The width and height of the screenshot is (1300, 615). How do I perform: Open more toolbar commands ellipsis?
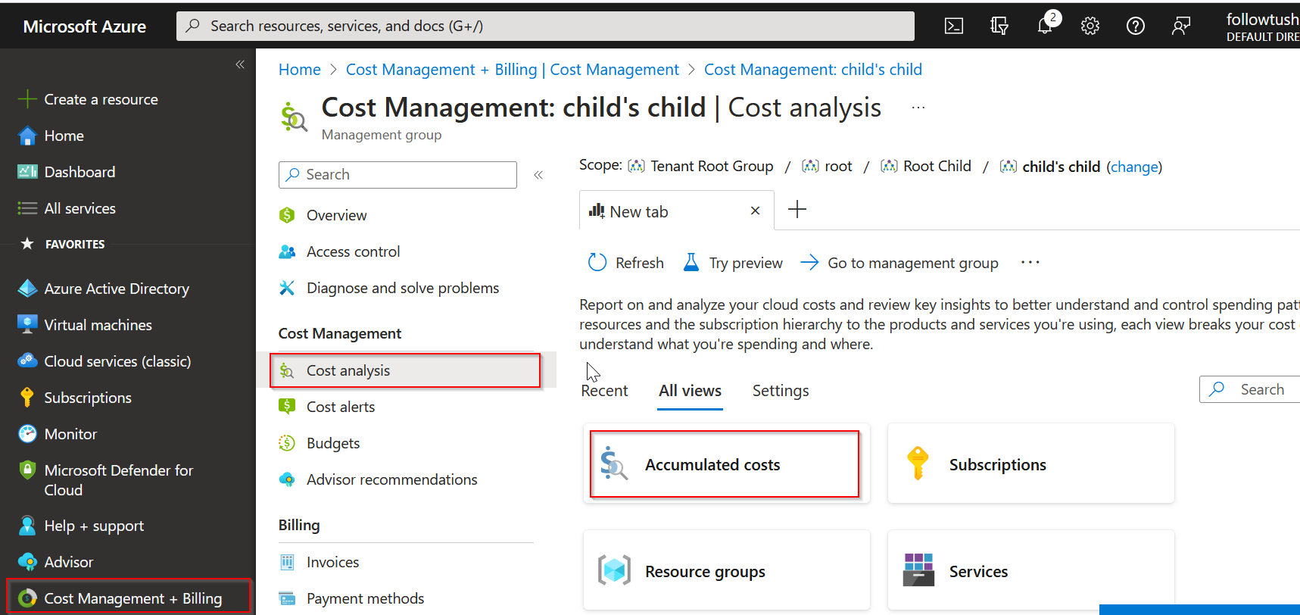pyautogui.click(x=1030, y=262)
